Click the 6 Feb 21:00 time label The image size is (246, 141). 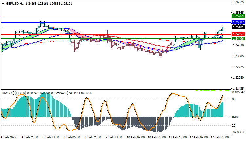coord(93,137)
